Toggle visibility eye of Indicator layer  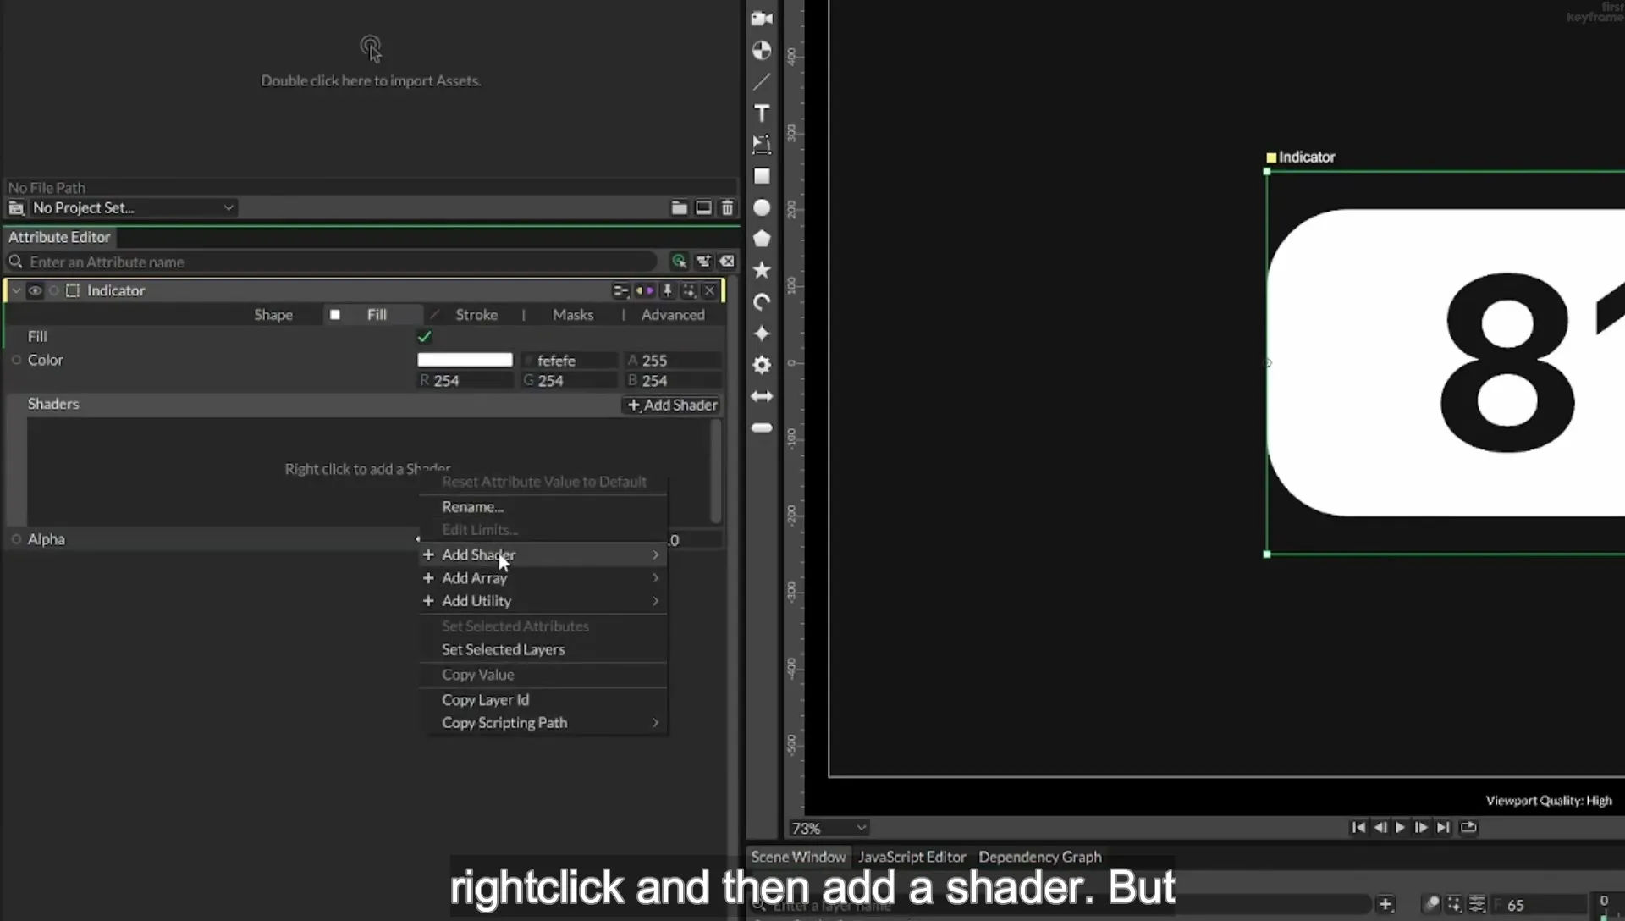click(x=35, y=290)
